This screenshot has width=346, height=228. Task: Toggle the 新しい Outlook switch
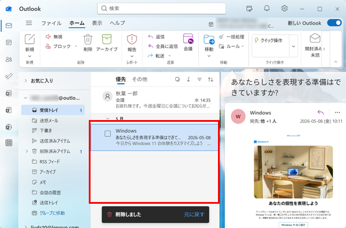pyautogui.click(x=334, y=23)
